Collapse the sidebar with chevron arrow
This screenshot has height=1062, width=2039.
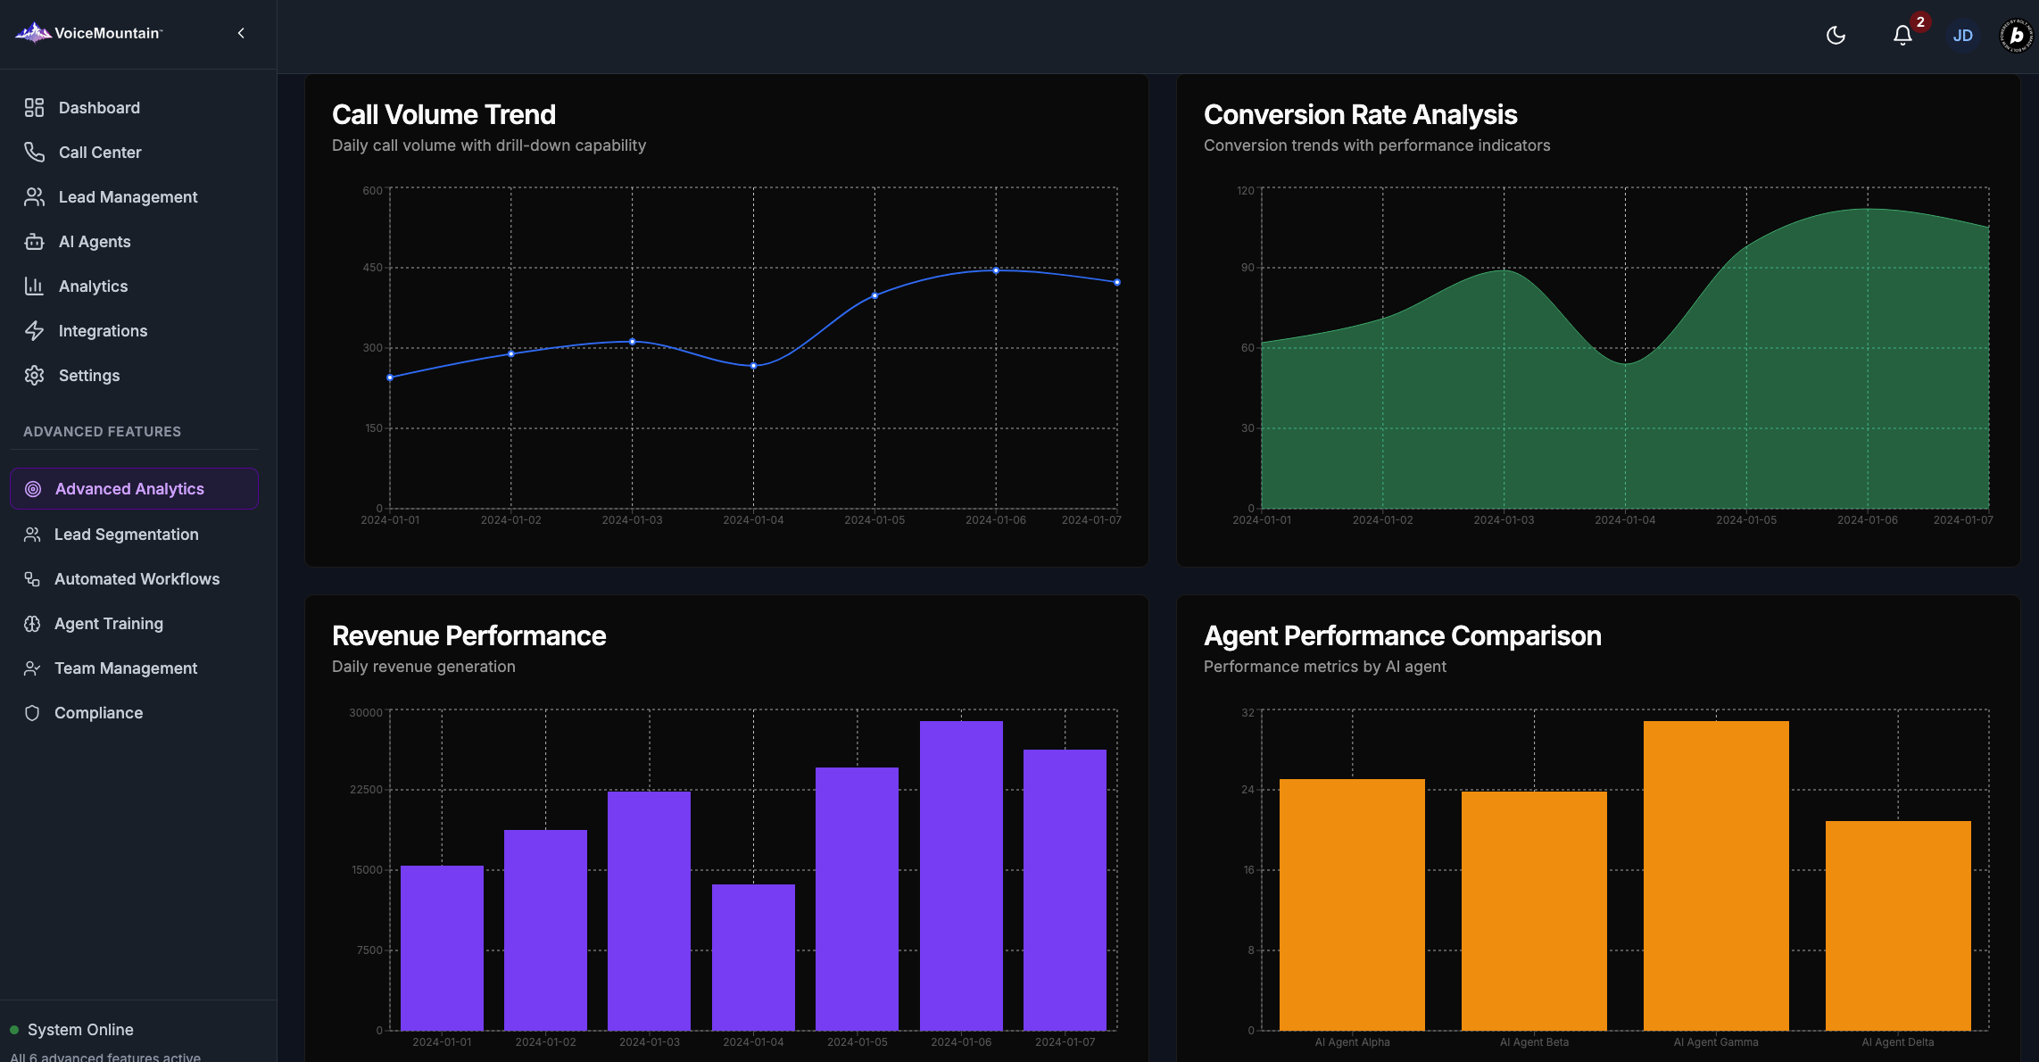[x=241, y=33]
